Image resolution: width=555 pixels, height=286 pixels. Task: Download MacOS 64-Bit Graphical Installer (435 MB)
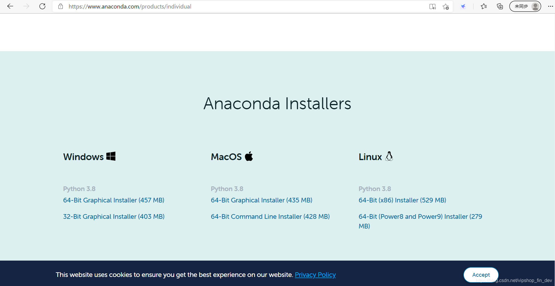pos(261,200)
